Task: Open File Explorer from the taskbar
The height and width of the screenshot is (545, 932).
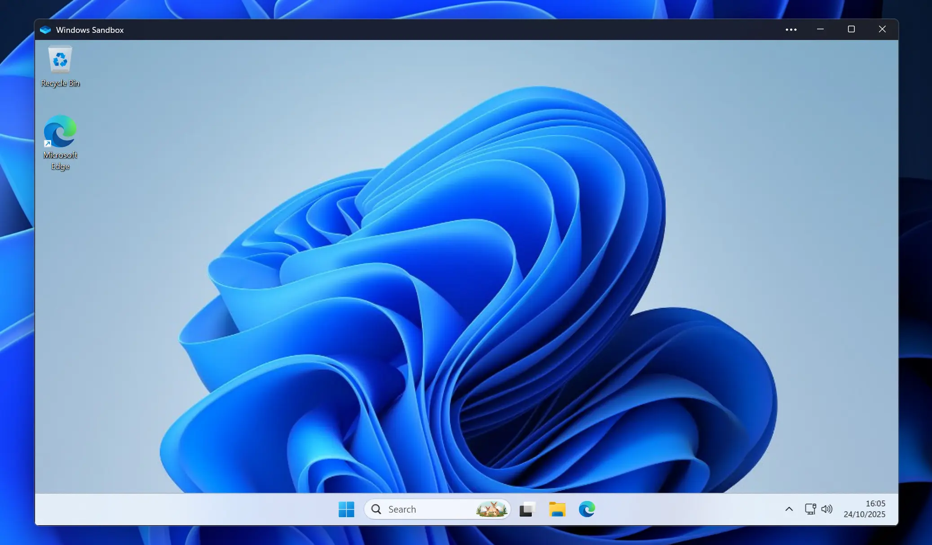Action: [x=557, y=509]
